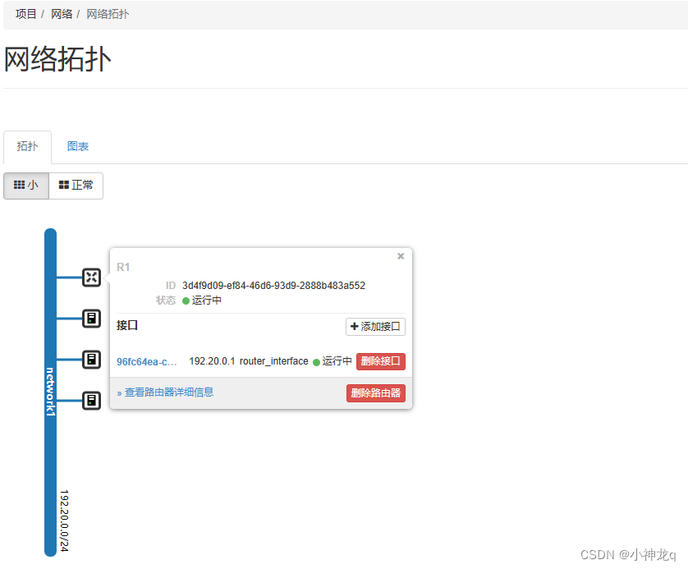Click the 删除路由器 button
The image size is (688, 569).
(375, 392)
